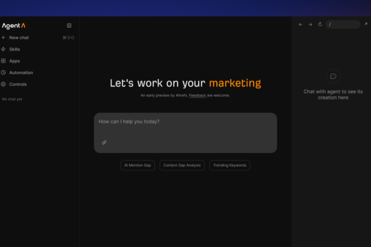Click the attach link icon in chat box

click(104, 142)
